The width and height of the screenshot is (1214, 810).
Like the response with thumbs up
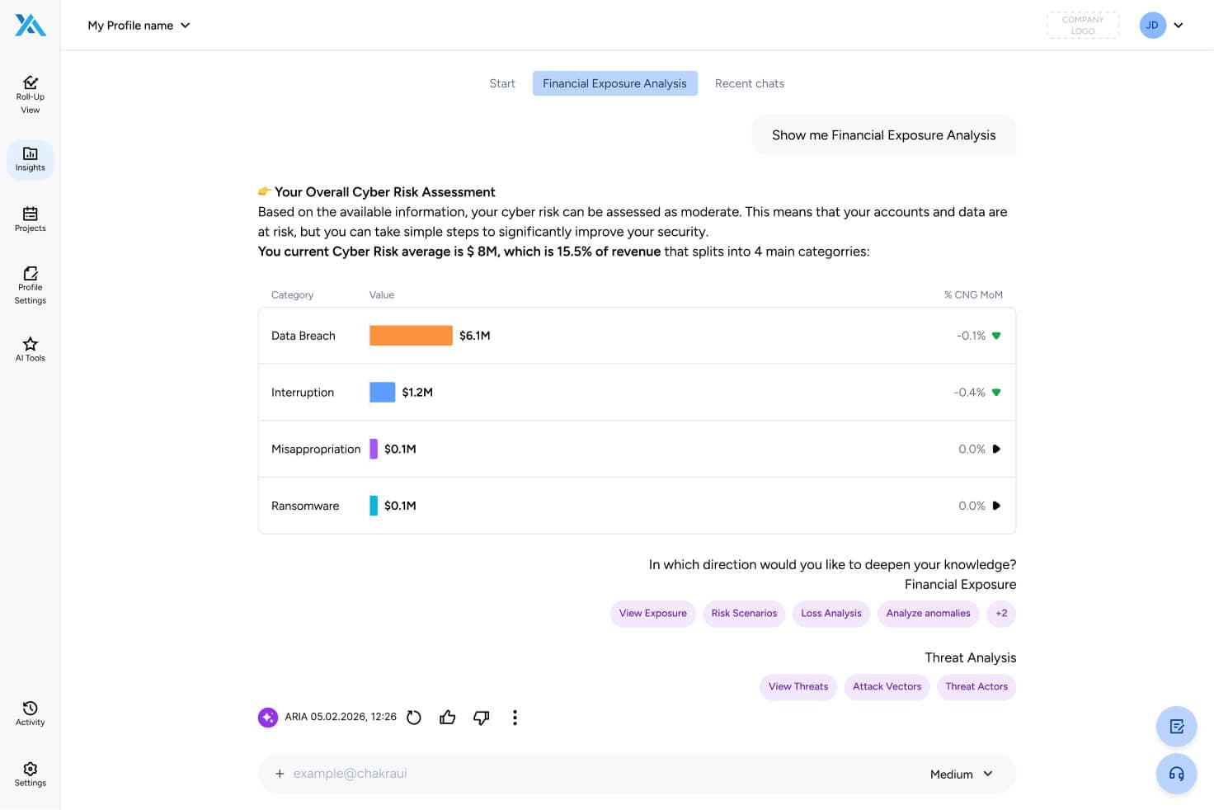448,718
